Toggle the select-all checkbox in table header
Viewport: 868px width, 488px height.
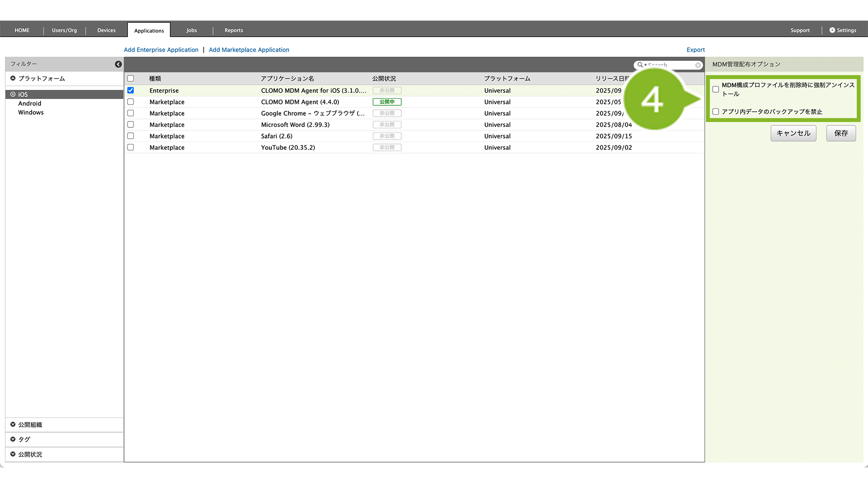(x=130, y=79)
